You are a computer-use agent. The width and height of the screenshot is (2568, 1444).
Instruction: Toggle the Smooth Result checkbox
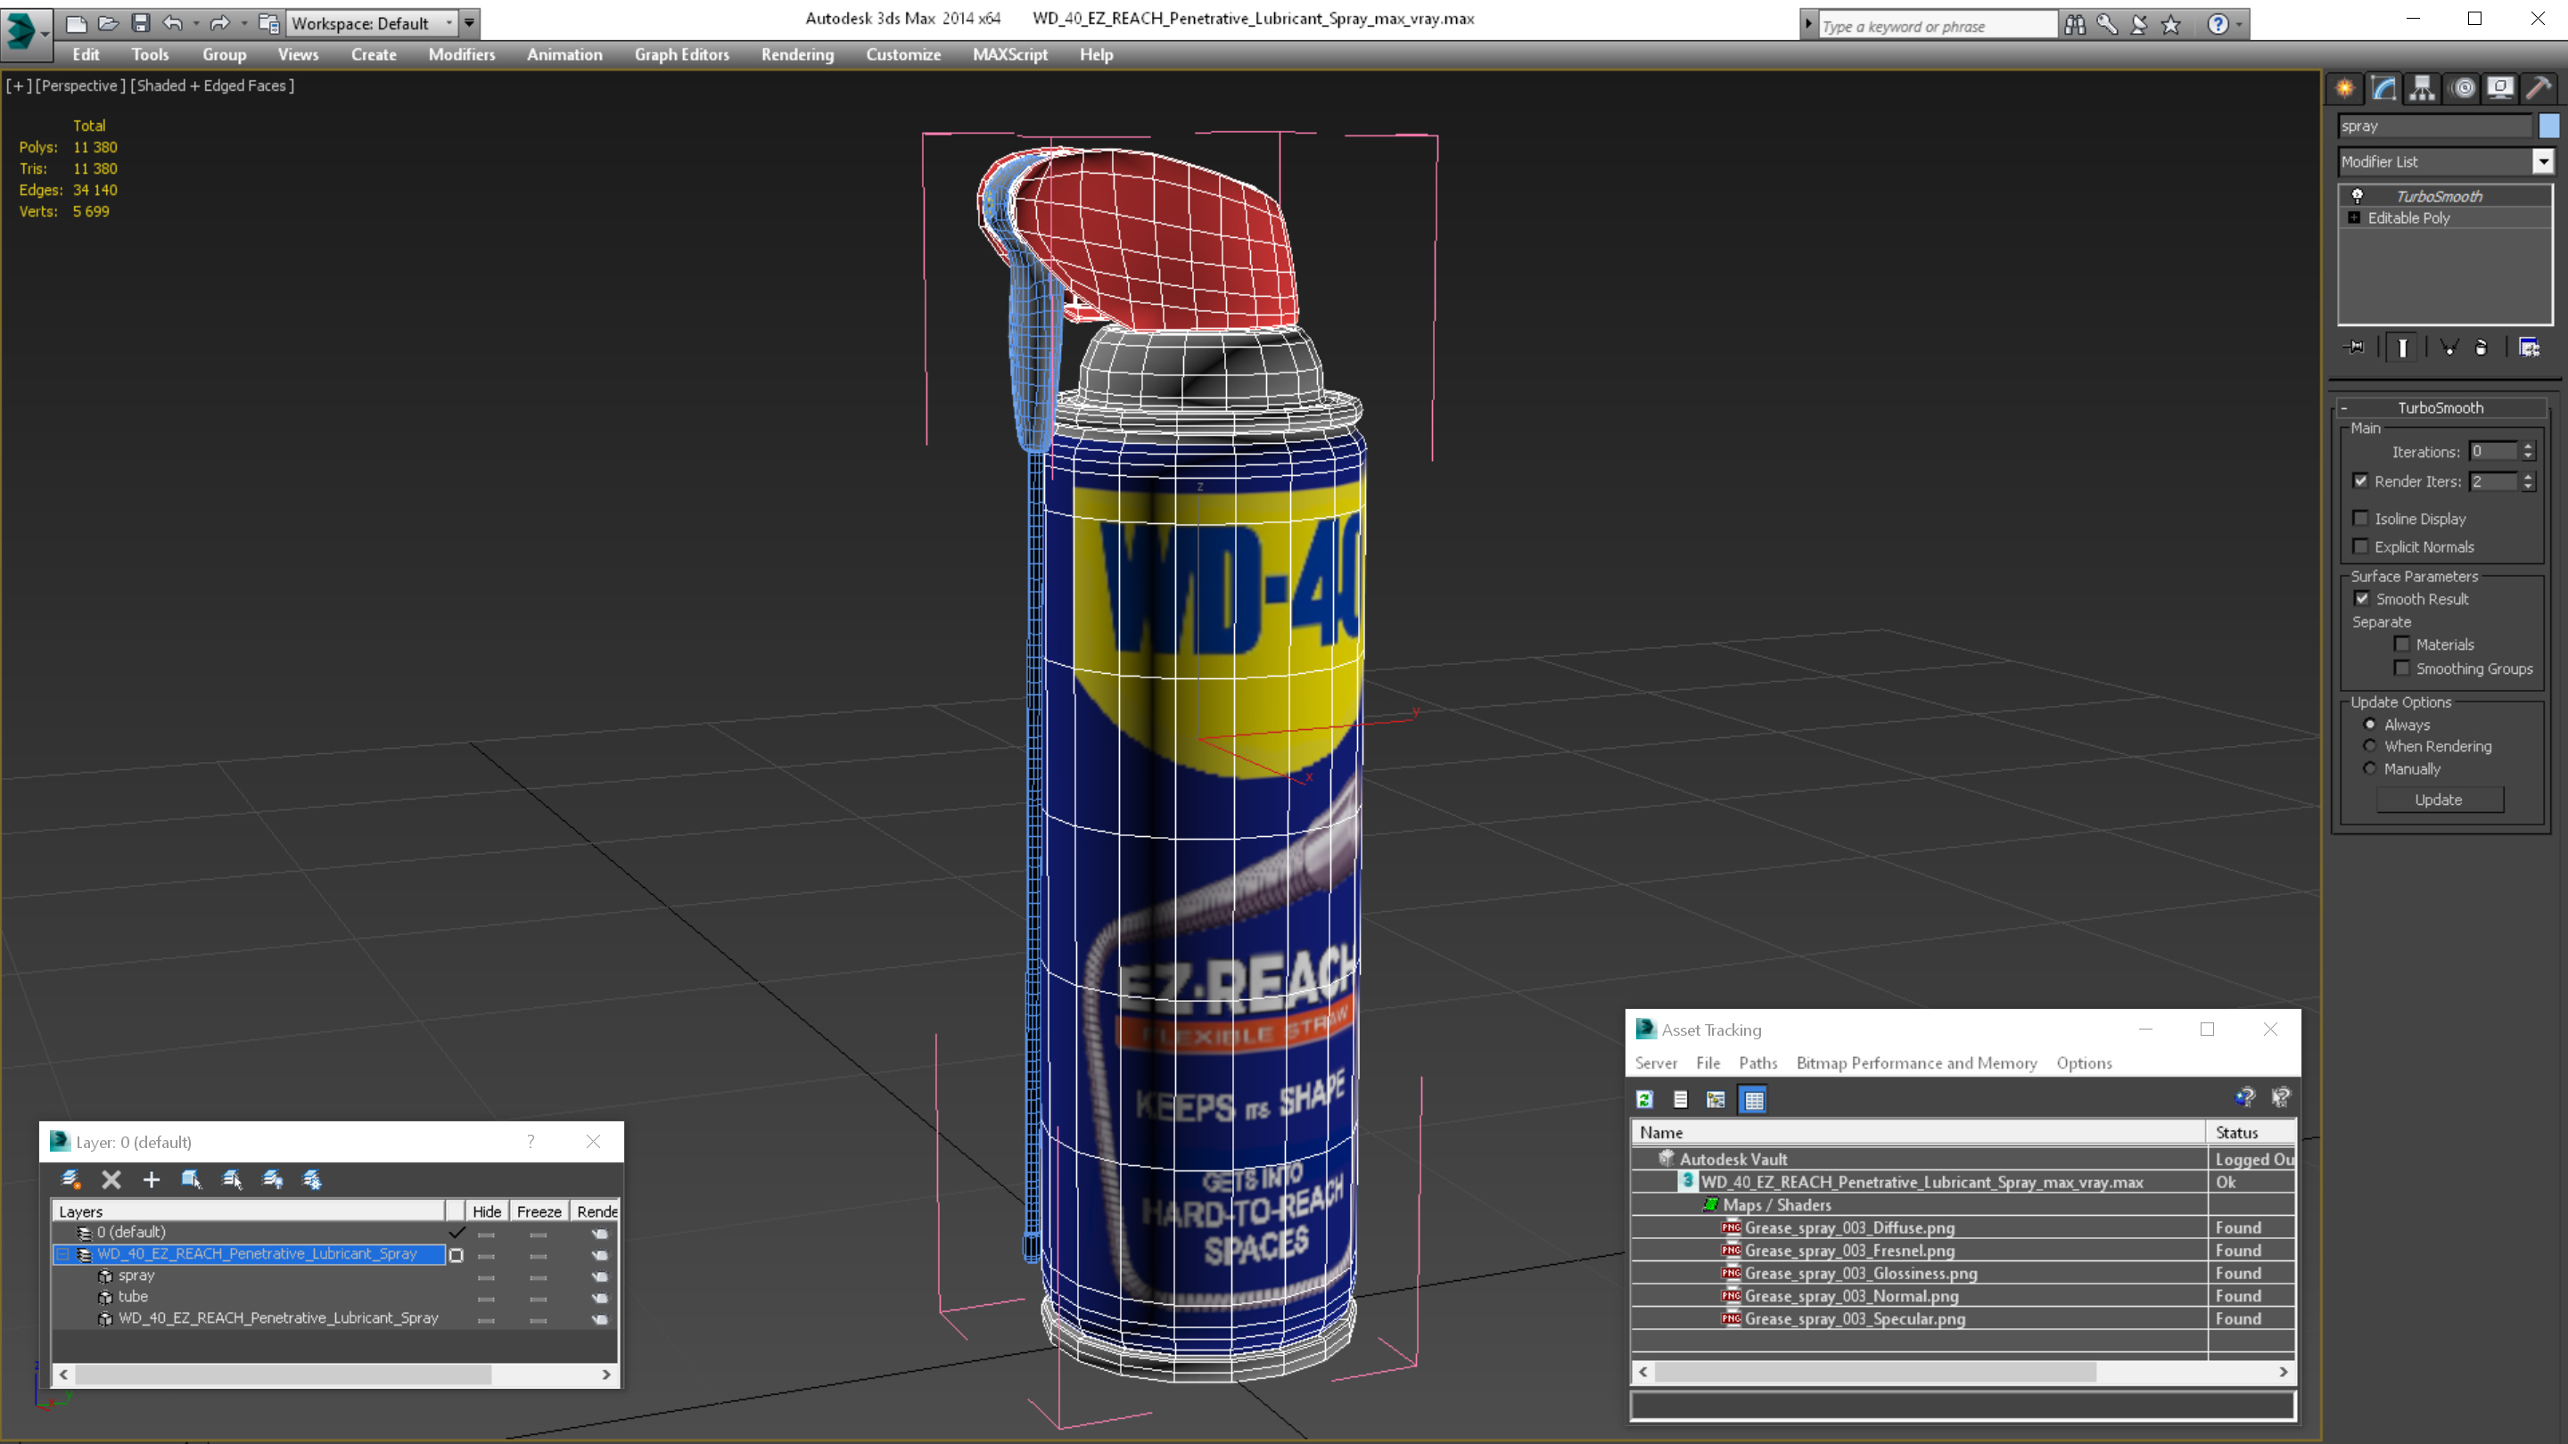tap(2362, 599)
